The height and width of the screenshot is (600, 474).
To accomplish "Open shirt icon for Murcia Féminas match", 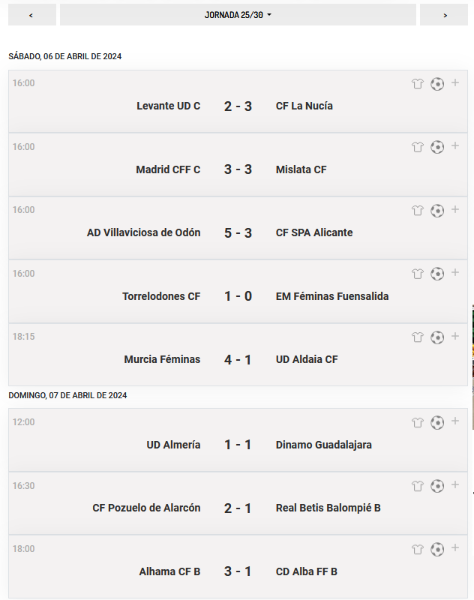I will tap(418, 337).
